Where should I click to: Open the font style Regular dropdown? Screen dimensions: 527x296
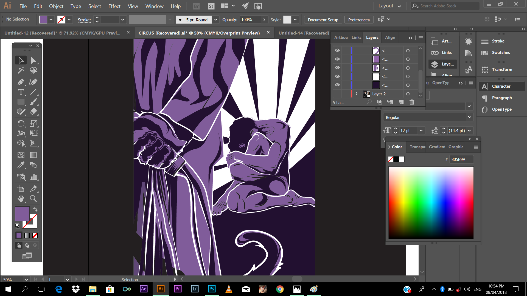(470, 117)
